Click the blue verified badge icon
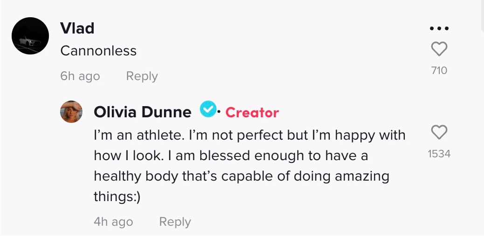 (207, 110)
